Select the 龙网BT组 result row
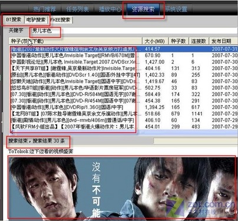The width and height of the screenshot is (238, 221). (124, 114)
